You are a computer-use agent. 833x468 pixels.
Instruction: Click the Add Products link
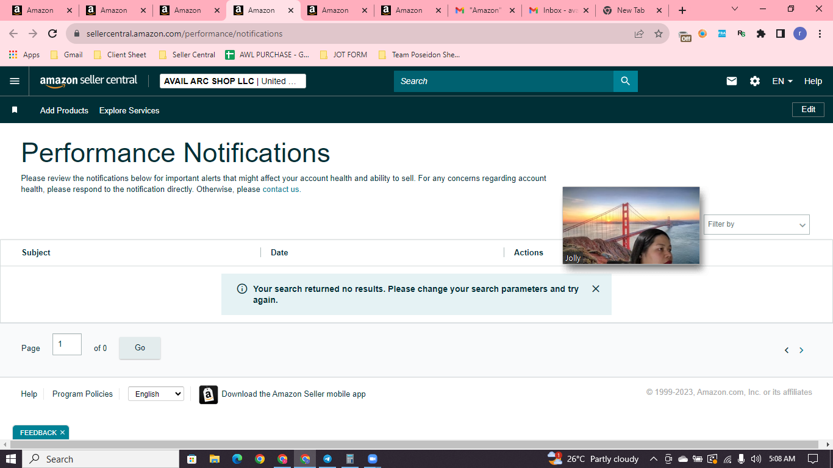pos(64,110)
